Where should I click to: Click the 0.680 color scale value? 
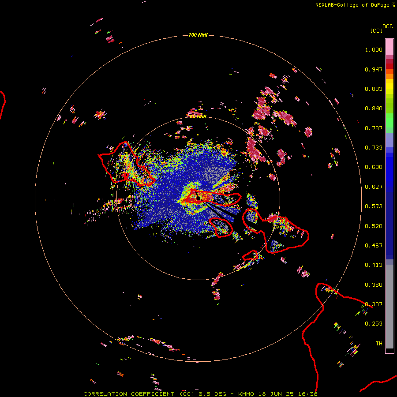(374, 167)
